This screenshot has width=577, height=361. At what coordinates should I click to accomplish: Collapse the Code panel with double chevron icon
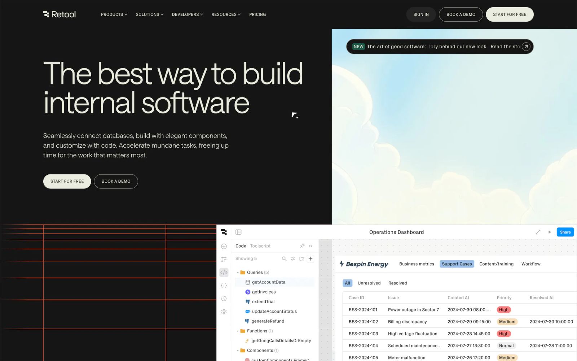(310, 246)
